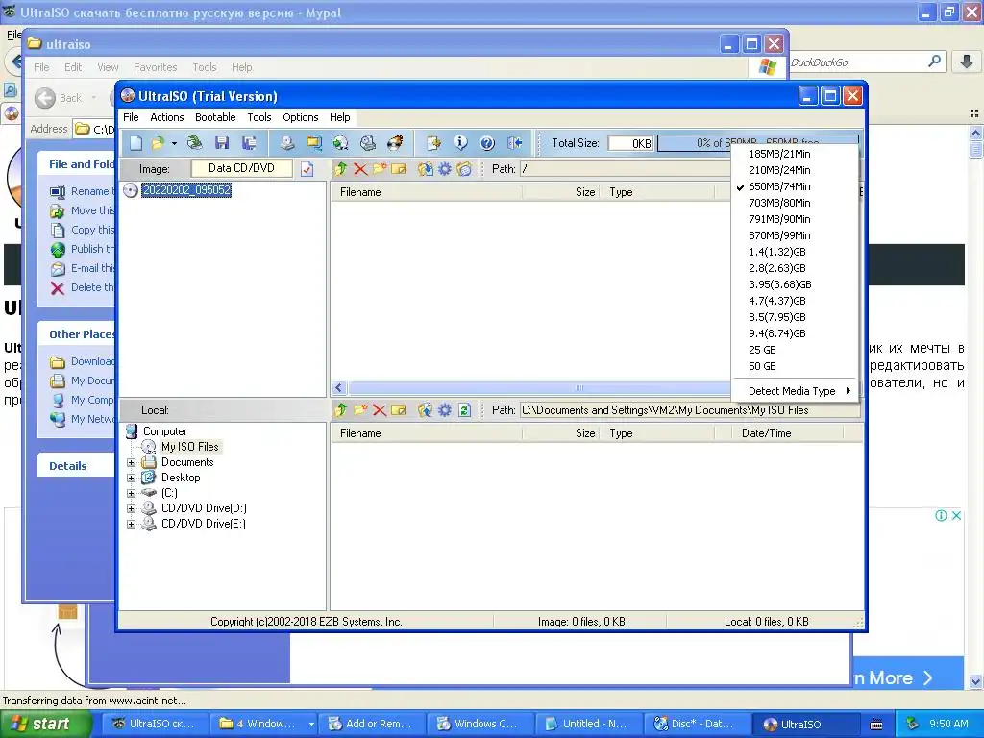Open the Actions menu

point(167,117)
